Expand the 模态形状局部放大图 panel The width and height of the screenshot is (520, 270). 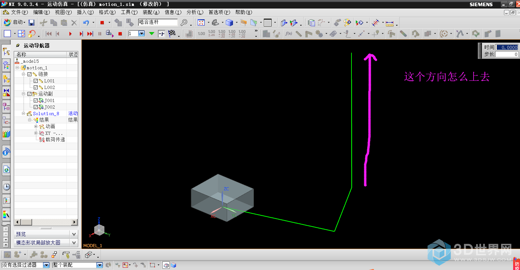[x=74, y=243]
